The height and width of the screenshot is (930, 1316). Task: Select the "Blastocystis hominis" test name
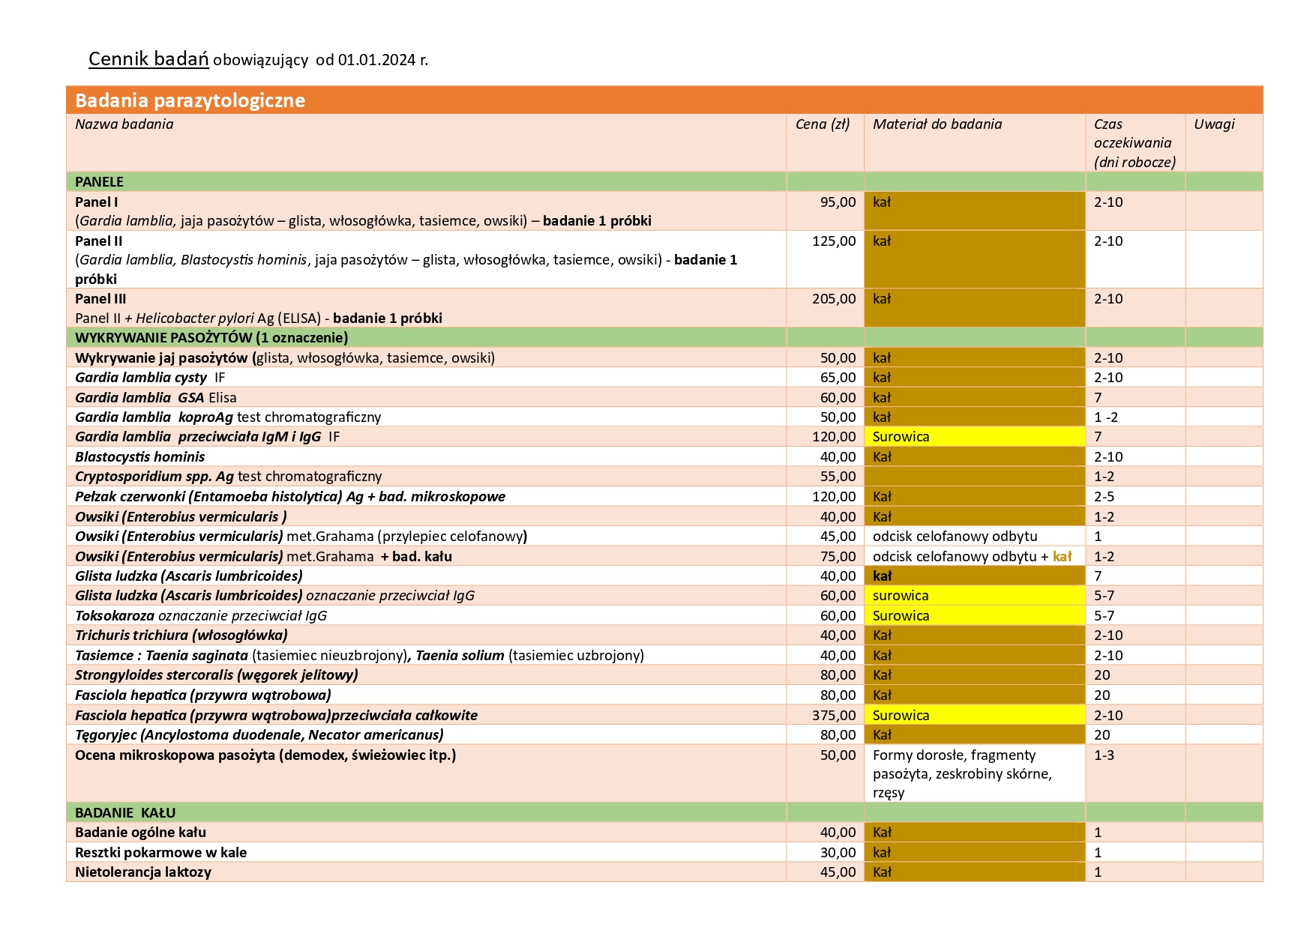click(x=140, y=457)
